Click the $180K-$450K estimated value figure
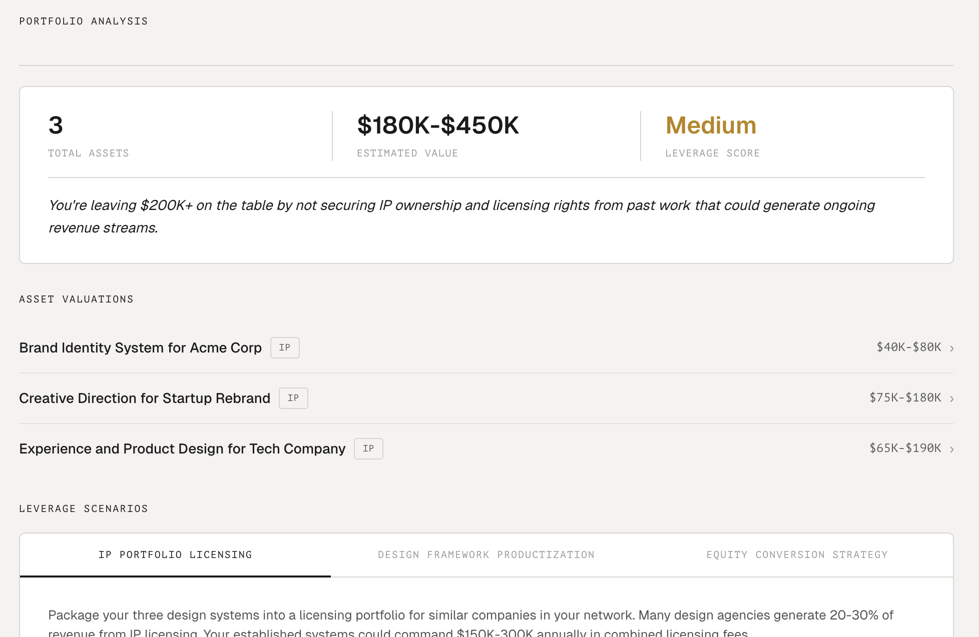 pos(438,125)
